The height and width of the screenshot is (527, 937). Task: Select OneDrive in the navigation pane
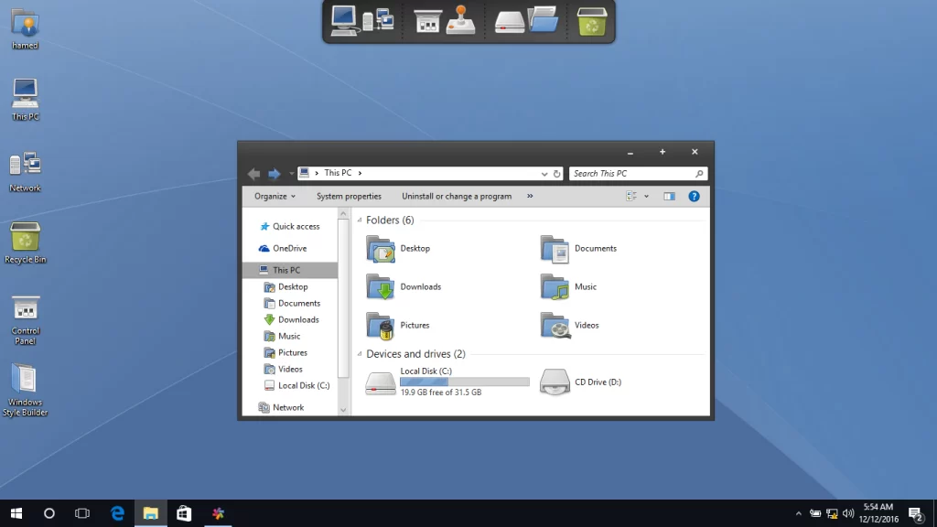pyautogui.click(x=289, y=248)
